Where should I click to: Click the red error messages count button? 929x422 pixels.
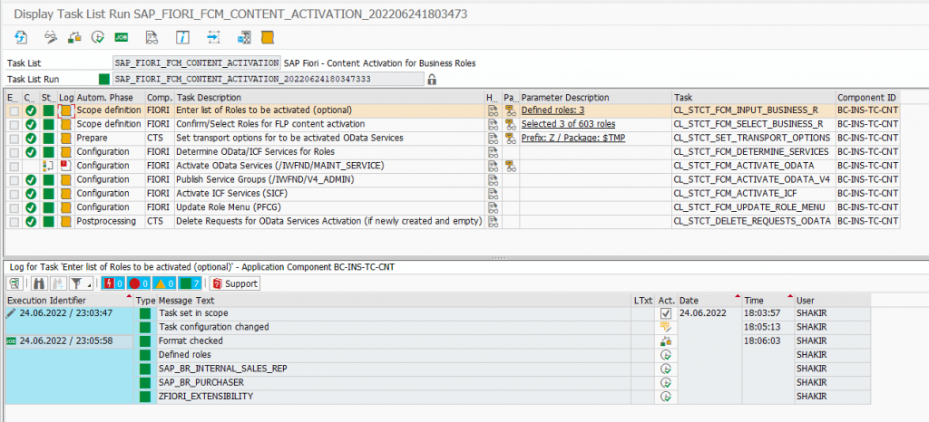tap(112, 283)
